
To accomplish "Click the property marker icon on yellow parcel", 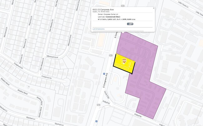I will pos(124,61).
